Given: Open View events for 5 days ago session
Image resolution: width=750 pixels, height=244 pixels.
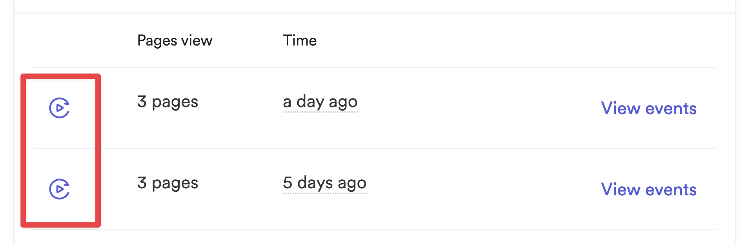Looking at the screenshot, I should [x=648, y=189].
